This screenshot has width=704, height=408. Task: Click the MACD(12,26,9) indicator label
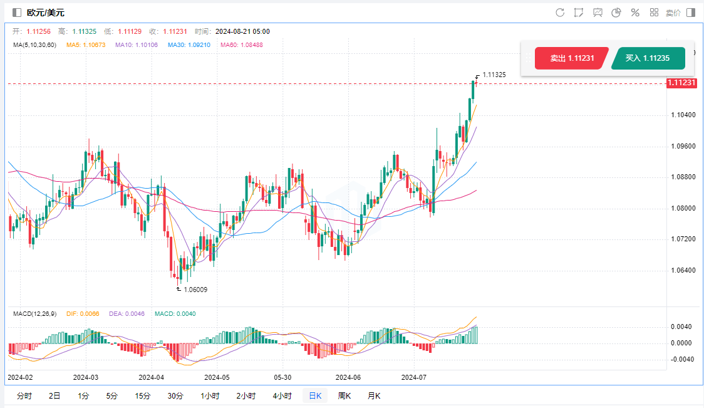[x=34, y=314]
